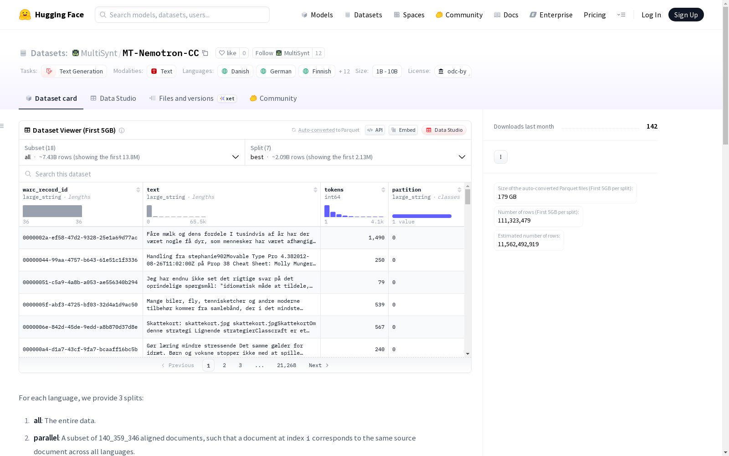The height and width of the screenshot is (456, 729).
Task: Like the MT-Nemotron-CC dataset
Action: [x=227, y=53]
